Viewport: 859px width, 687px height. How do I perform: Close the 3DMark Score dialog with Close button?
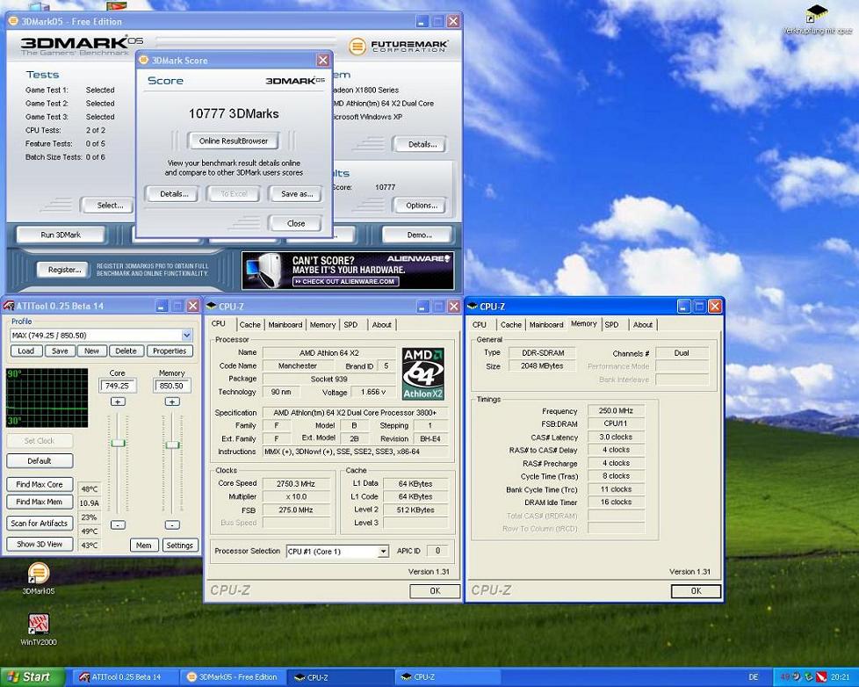[x=296, y=223]
